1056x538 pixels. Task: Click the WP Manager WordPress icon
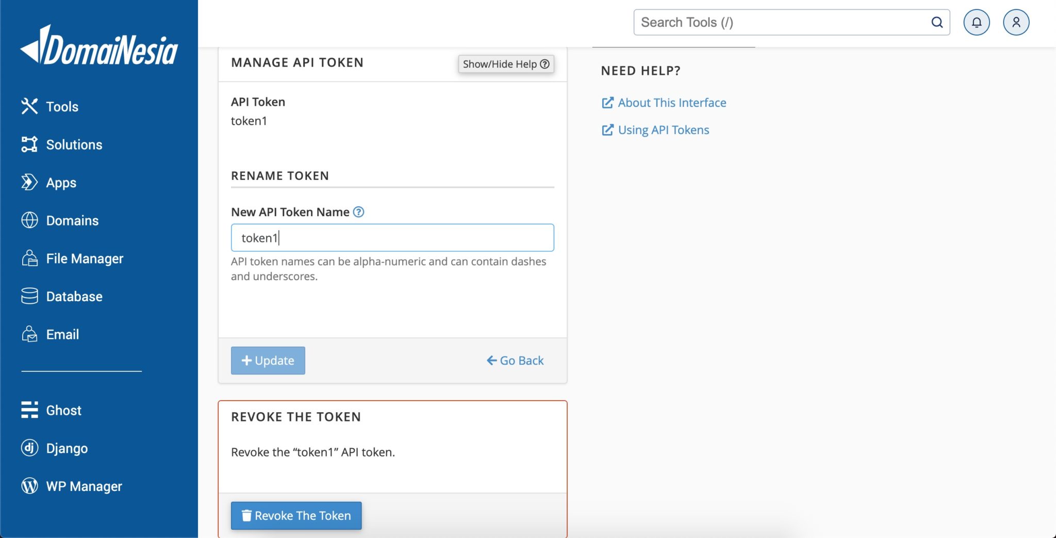pos(29,486)
